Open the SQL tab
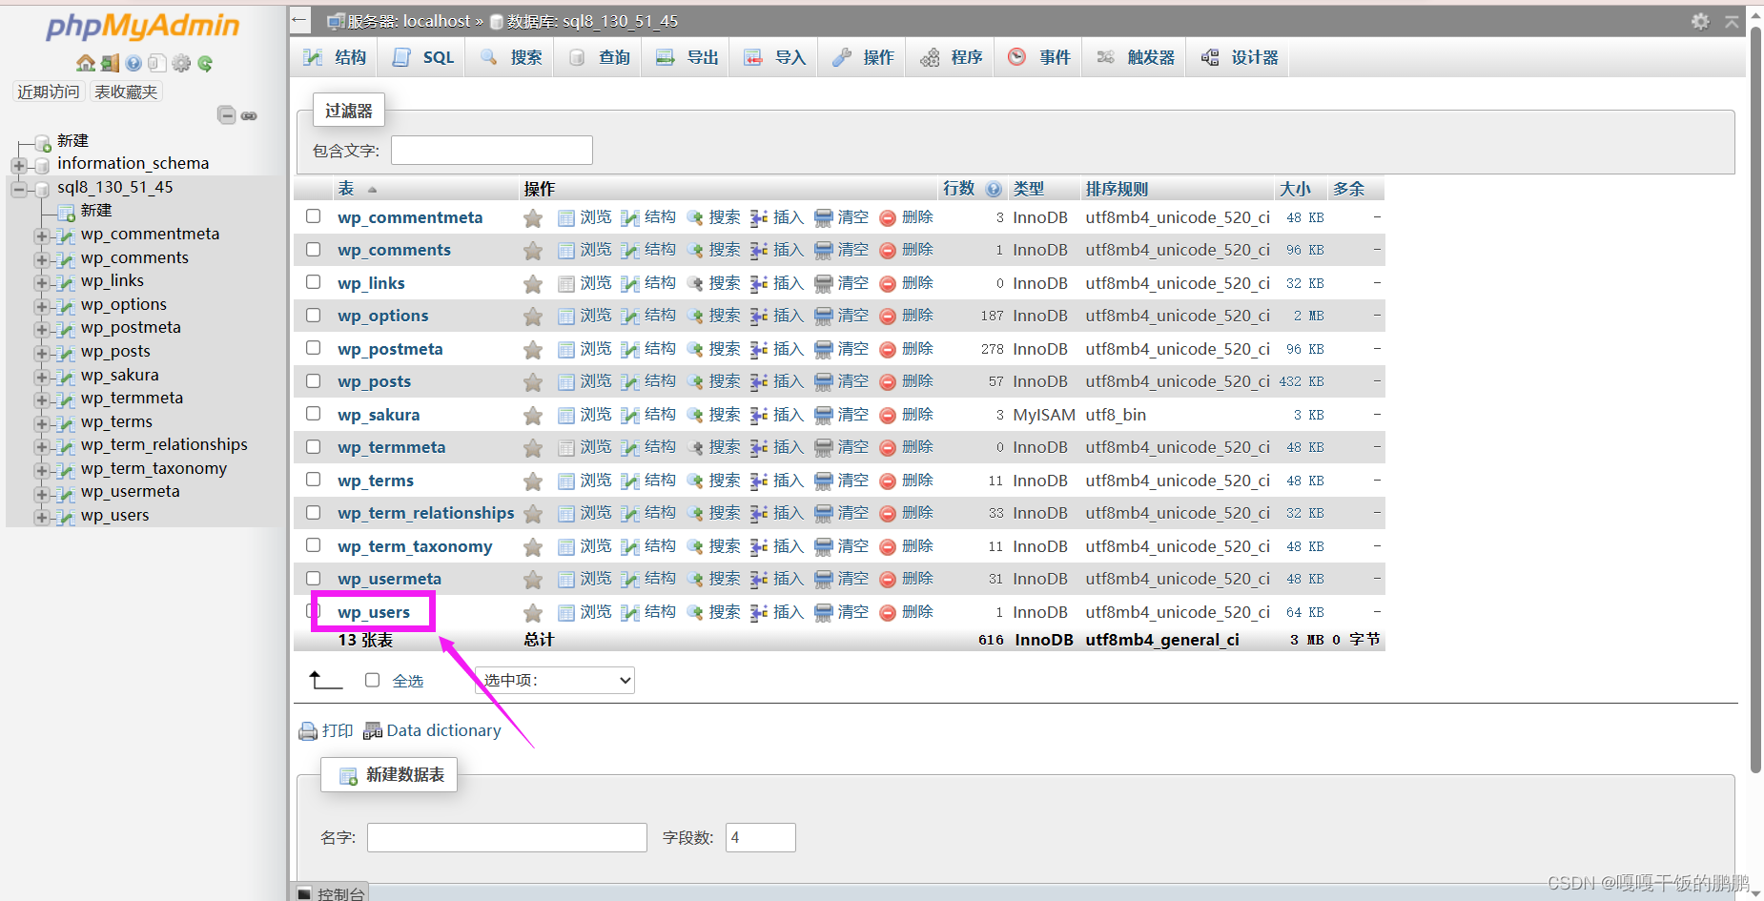The width and height of the screenshot is (1764, 901). 422,57
